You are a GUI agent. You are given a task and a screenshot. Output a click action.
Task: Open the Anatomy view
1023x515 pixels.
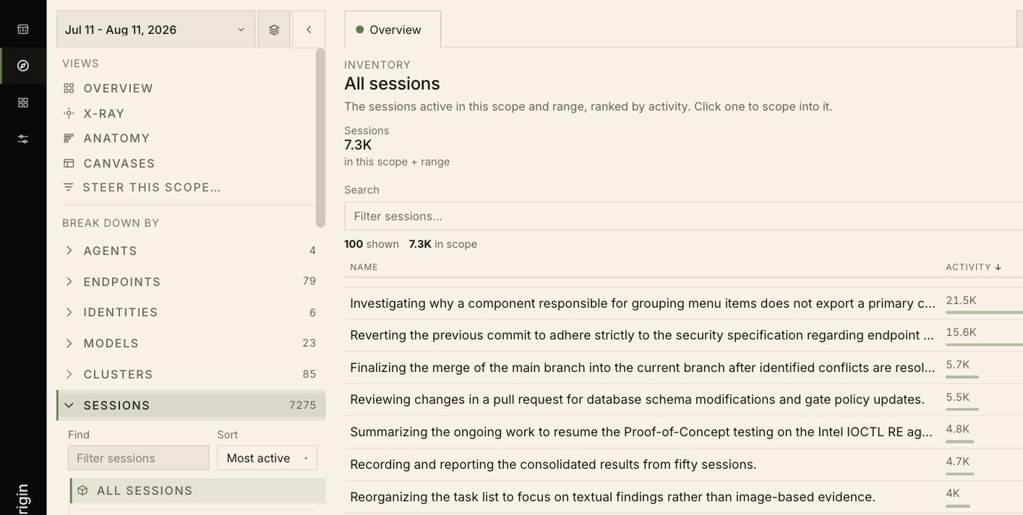tap(116, 138)
